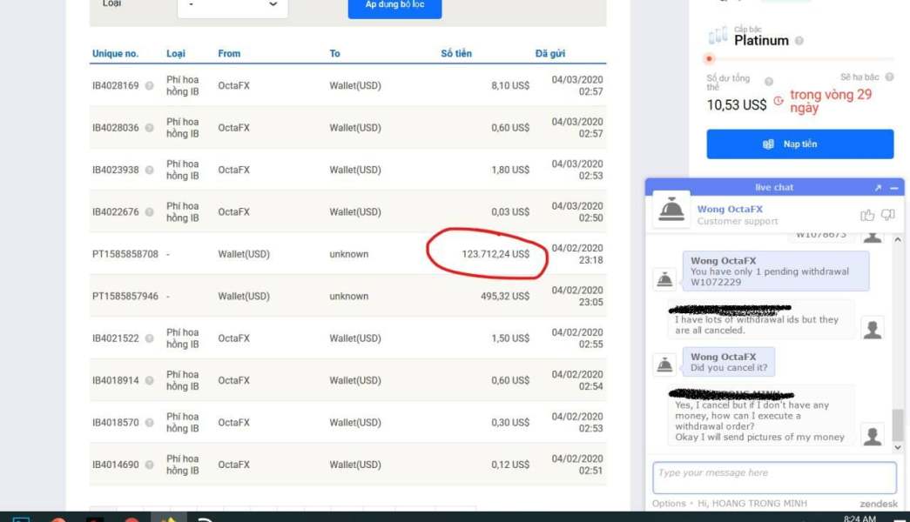Click chat scroll up arrow
Screen dimensions: 910x522
(898, 239)
